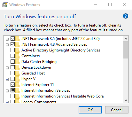Click folder icon beside .NET Framework 4.8 Advanced Services
This screenshot has width=132, height=117.
click(18, 44)
